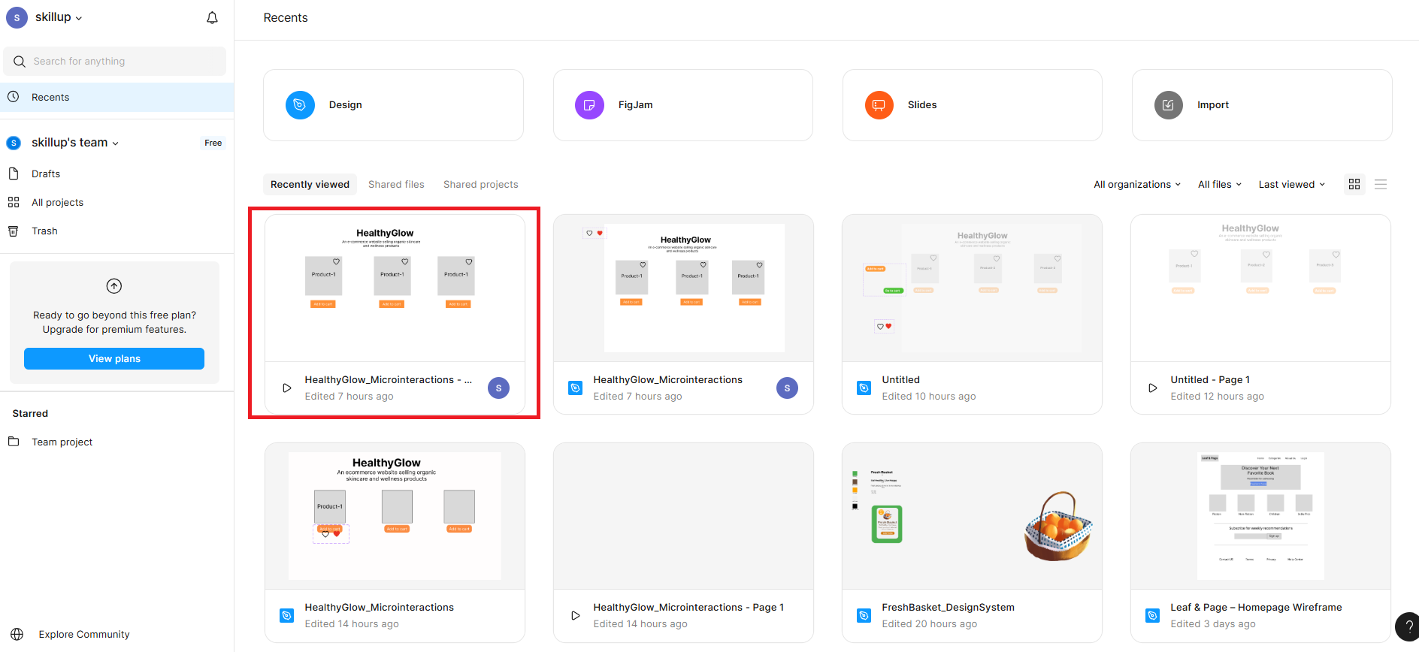Open the Last viewed sort dropdown

[1291, 185]
